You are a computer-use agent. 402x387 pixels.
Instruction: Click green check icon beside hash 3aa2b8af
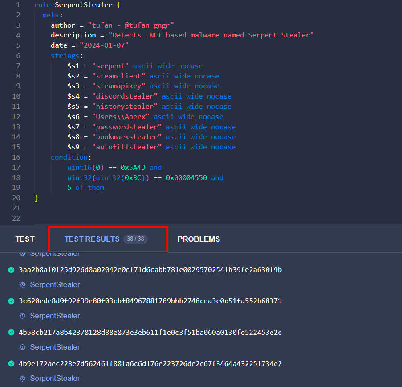pos(11,270)
